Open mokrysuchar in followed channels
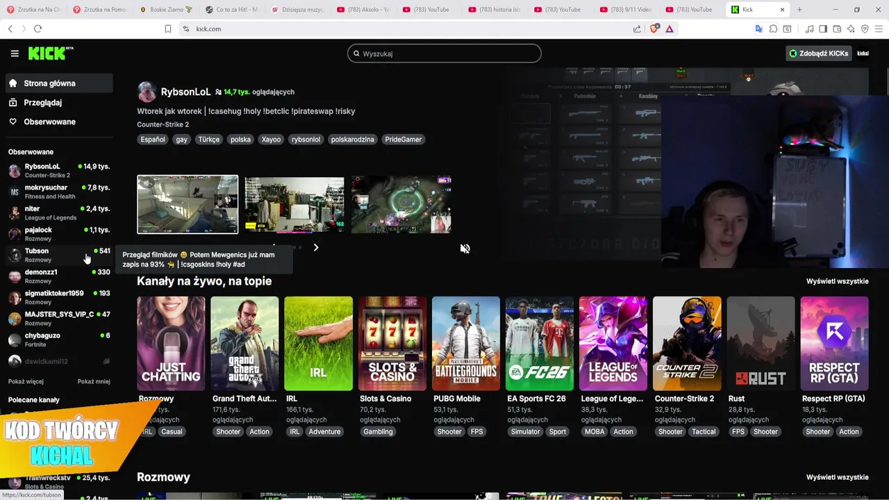The height and width of the screenshot is (500, 889). coord(59,192)
